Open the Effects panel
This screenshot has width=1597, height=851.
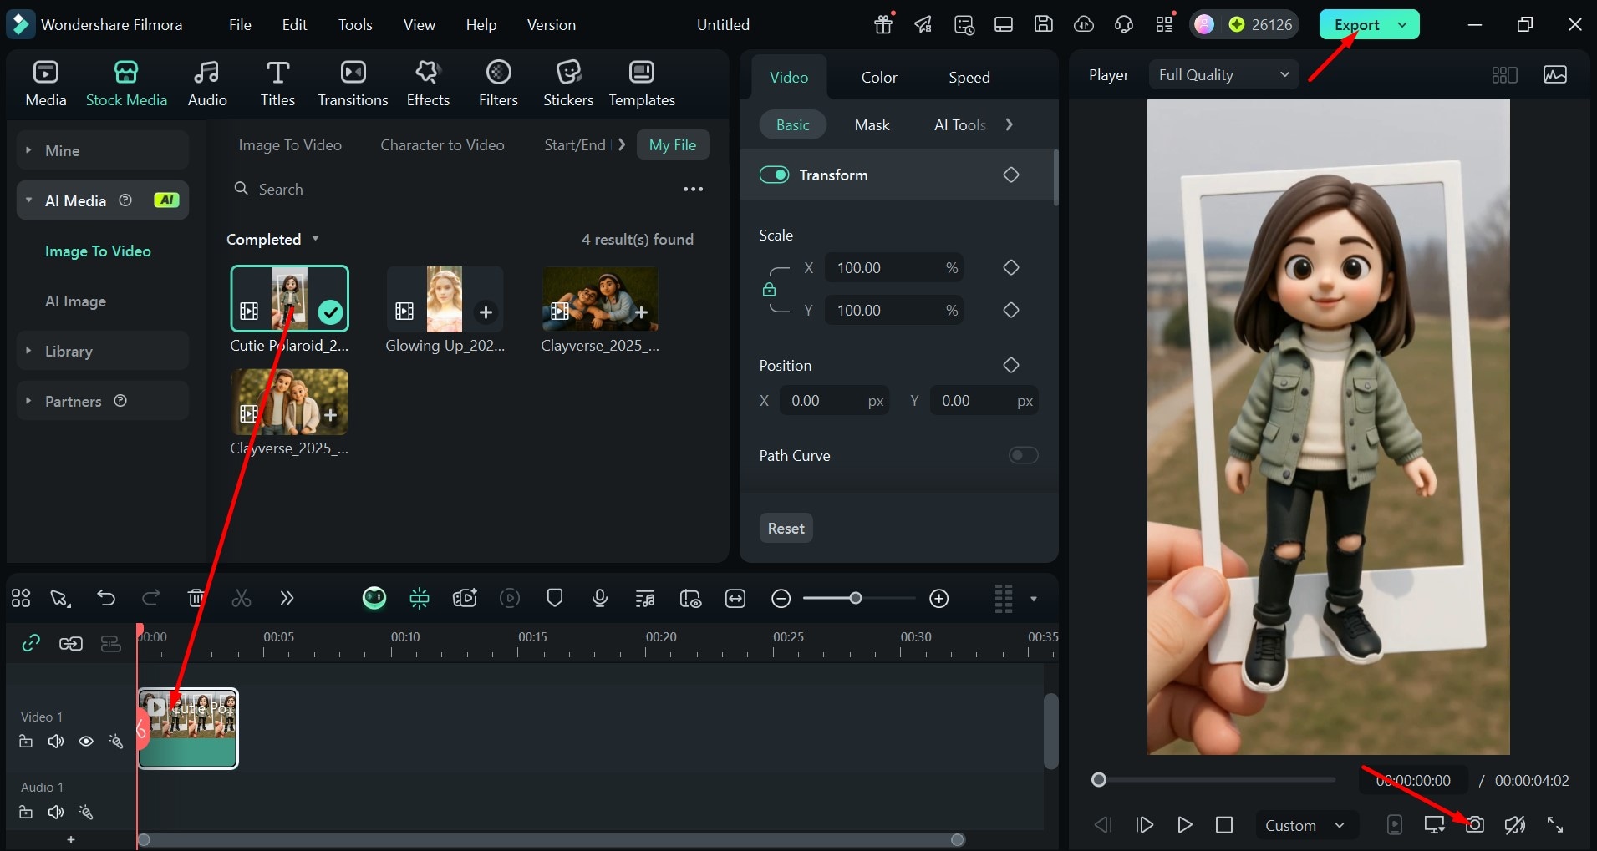[428, 84]
